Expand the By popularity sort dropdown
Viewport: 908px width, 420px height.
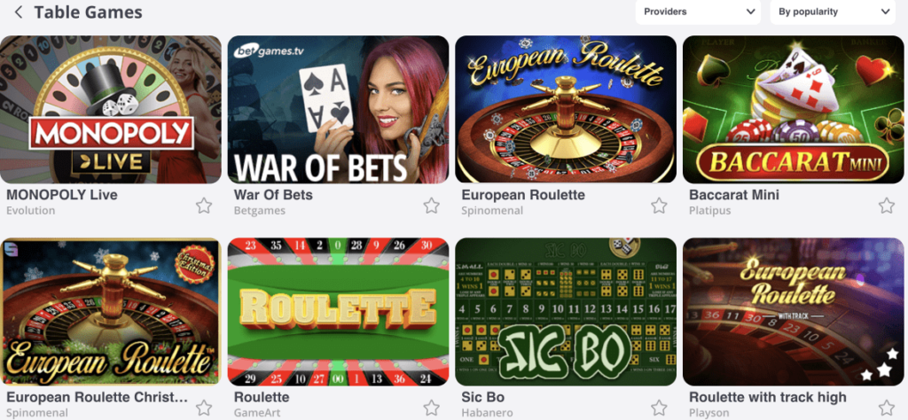(x=833, y=12)
